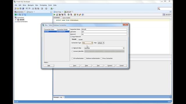The width and height of the screenshot is (186, 104).
Task: Switch to the Access tab in dialog
Action: click(x=81, y=40)
